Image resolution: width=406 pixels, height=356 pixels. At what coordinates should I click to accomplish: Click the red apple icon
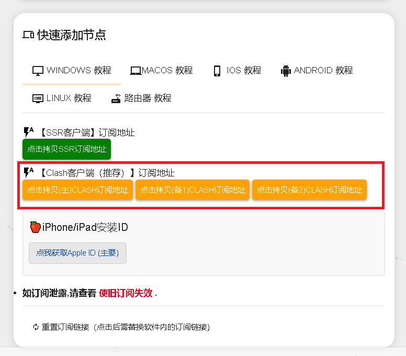(x=35, y=227)
